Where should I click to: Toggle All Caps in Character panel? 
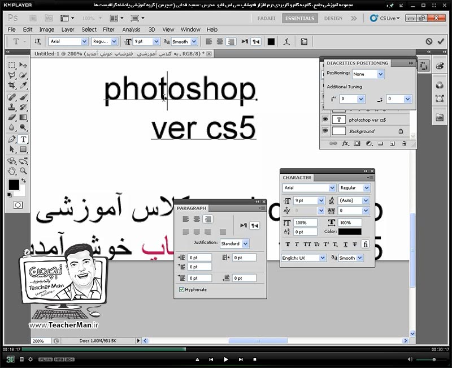point(307,244)
